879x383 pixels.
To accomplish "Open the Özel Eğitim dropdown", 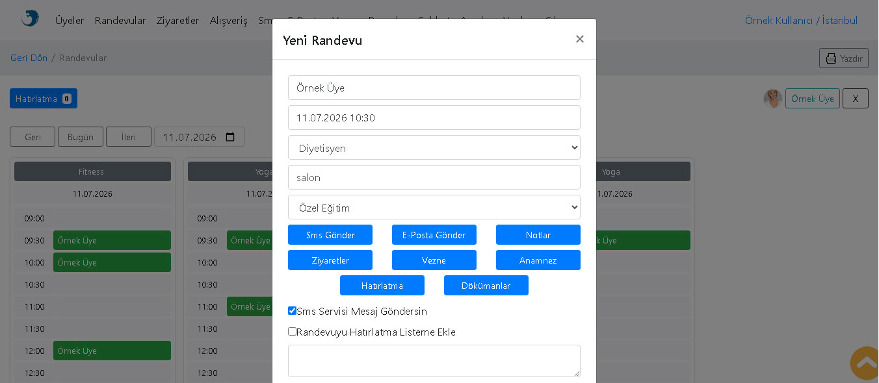I will [x=434, y=207].
